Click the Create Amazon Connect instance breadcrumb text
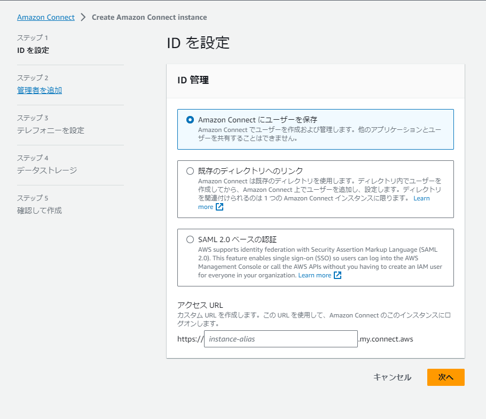 click(x=149, y=17)
